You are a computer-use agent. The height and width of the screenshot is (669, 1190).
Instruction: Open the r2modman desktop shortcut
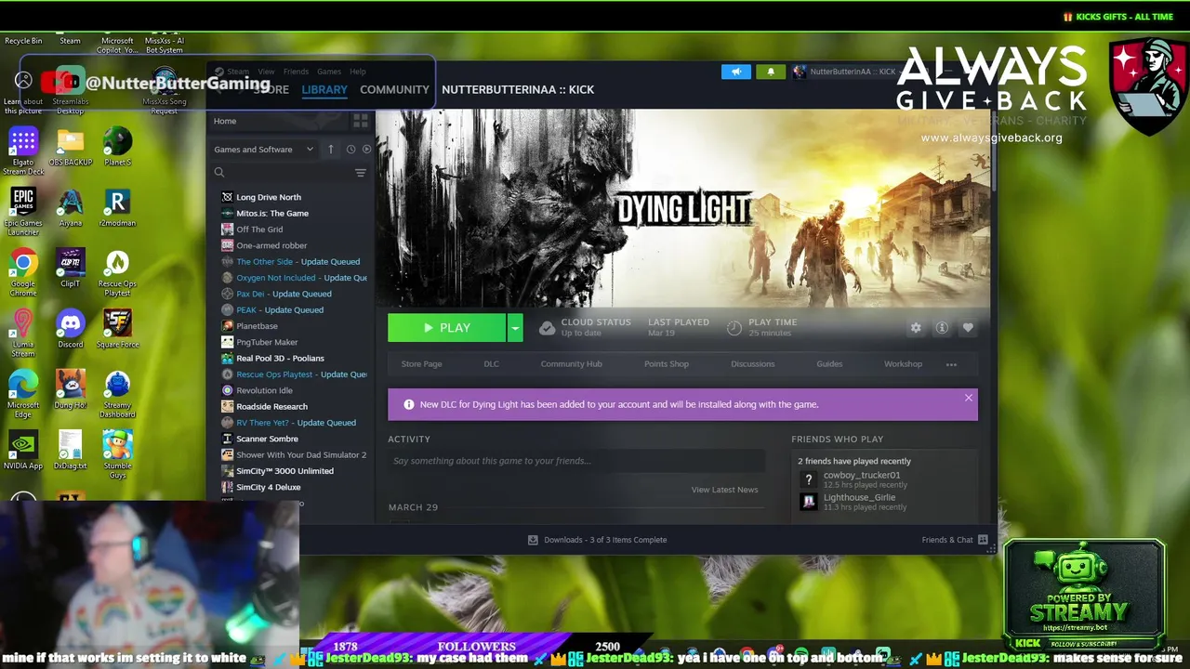pos(117,208)
